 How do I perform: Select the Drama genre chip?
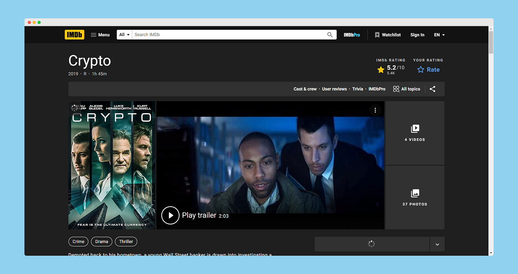pyautogui.click(x=101, y=242)
